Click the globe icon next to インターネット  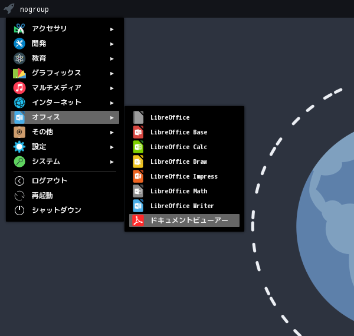pyautogui.click(x=19, y=103)
